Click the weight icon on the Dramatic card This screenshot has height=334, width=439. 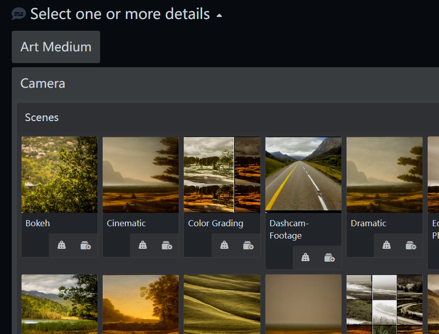[x=387, y=245]
